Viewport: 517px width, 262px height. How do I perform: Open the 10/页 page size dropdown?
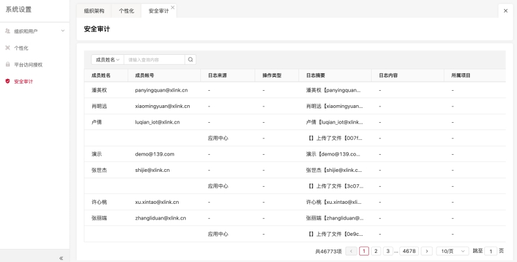(x=454, y=251)
